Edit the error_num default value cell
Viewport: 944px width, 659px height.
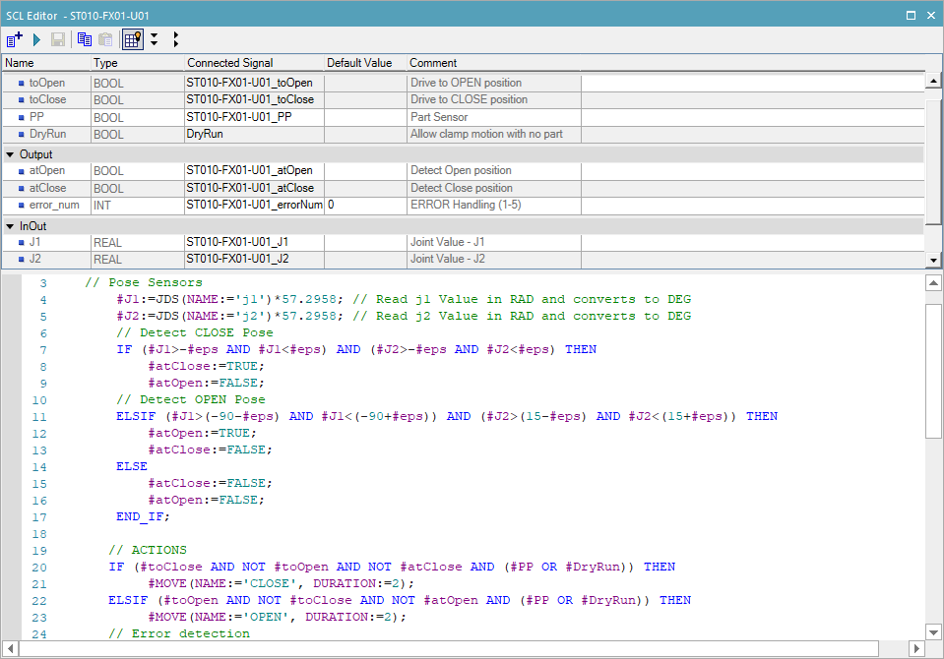click(364, 206)
